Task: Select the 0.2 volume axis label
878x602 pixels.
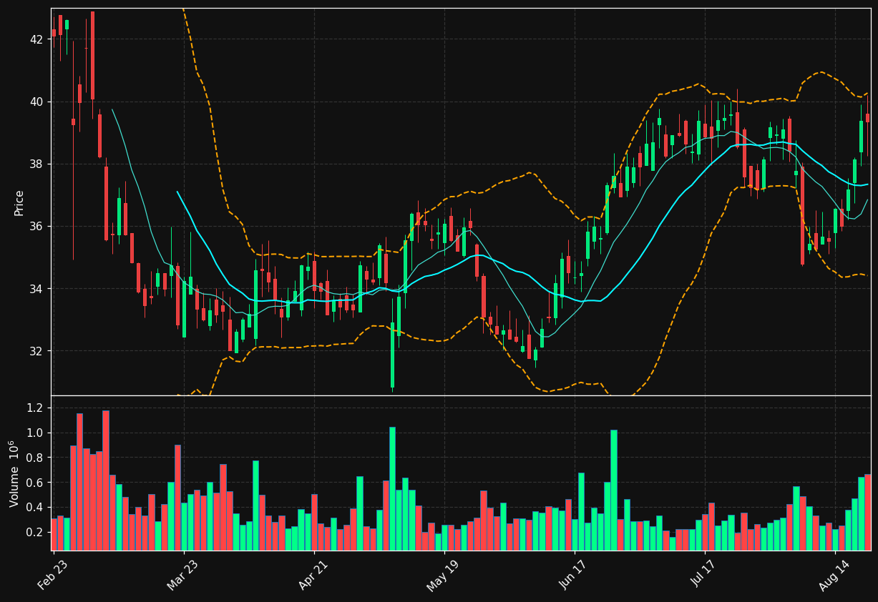Action: (x=35, y=532)
